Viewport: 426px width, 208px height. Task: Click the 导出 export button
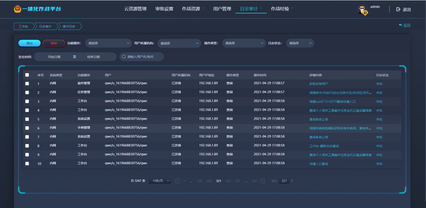click(30, 43)
